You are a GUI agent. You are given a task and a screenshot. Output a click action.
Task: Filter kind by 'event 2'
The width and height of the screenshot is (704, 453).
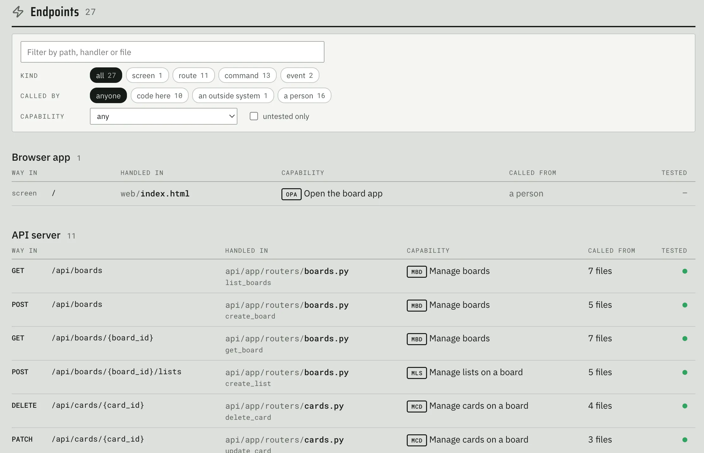tap(300, 75)
